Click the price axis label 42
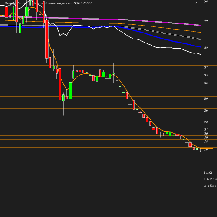This screenshot has width=217, height=217. (x=206, y=48)
